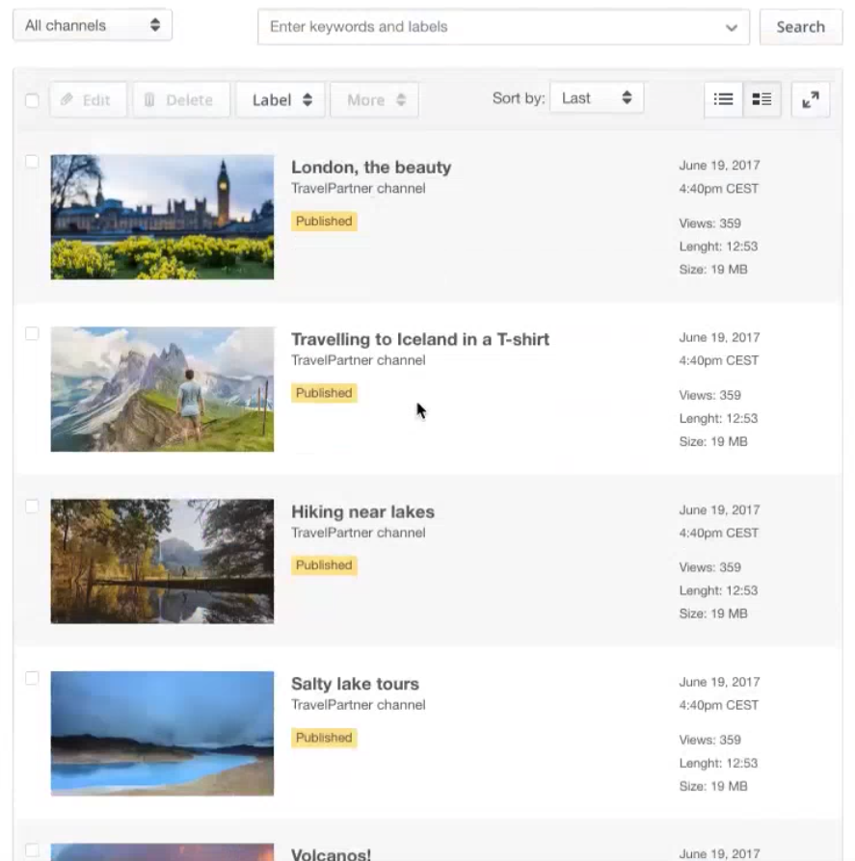
Task: Switch to detailed thumbnail list view icon
Action: point(761,99)
